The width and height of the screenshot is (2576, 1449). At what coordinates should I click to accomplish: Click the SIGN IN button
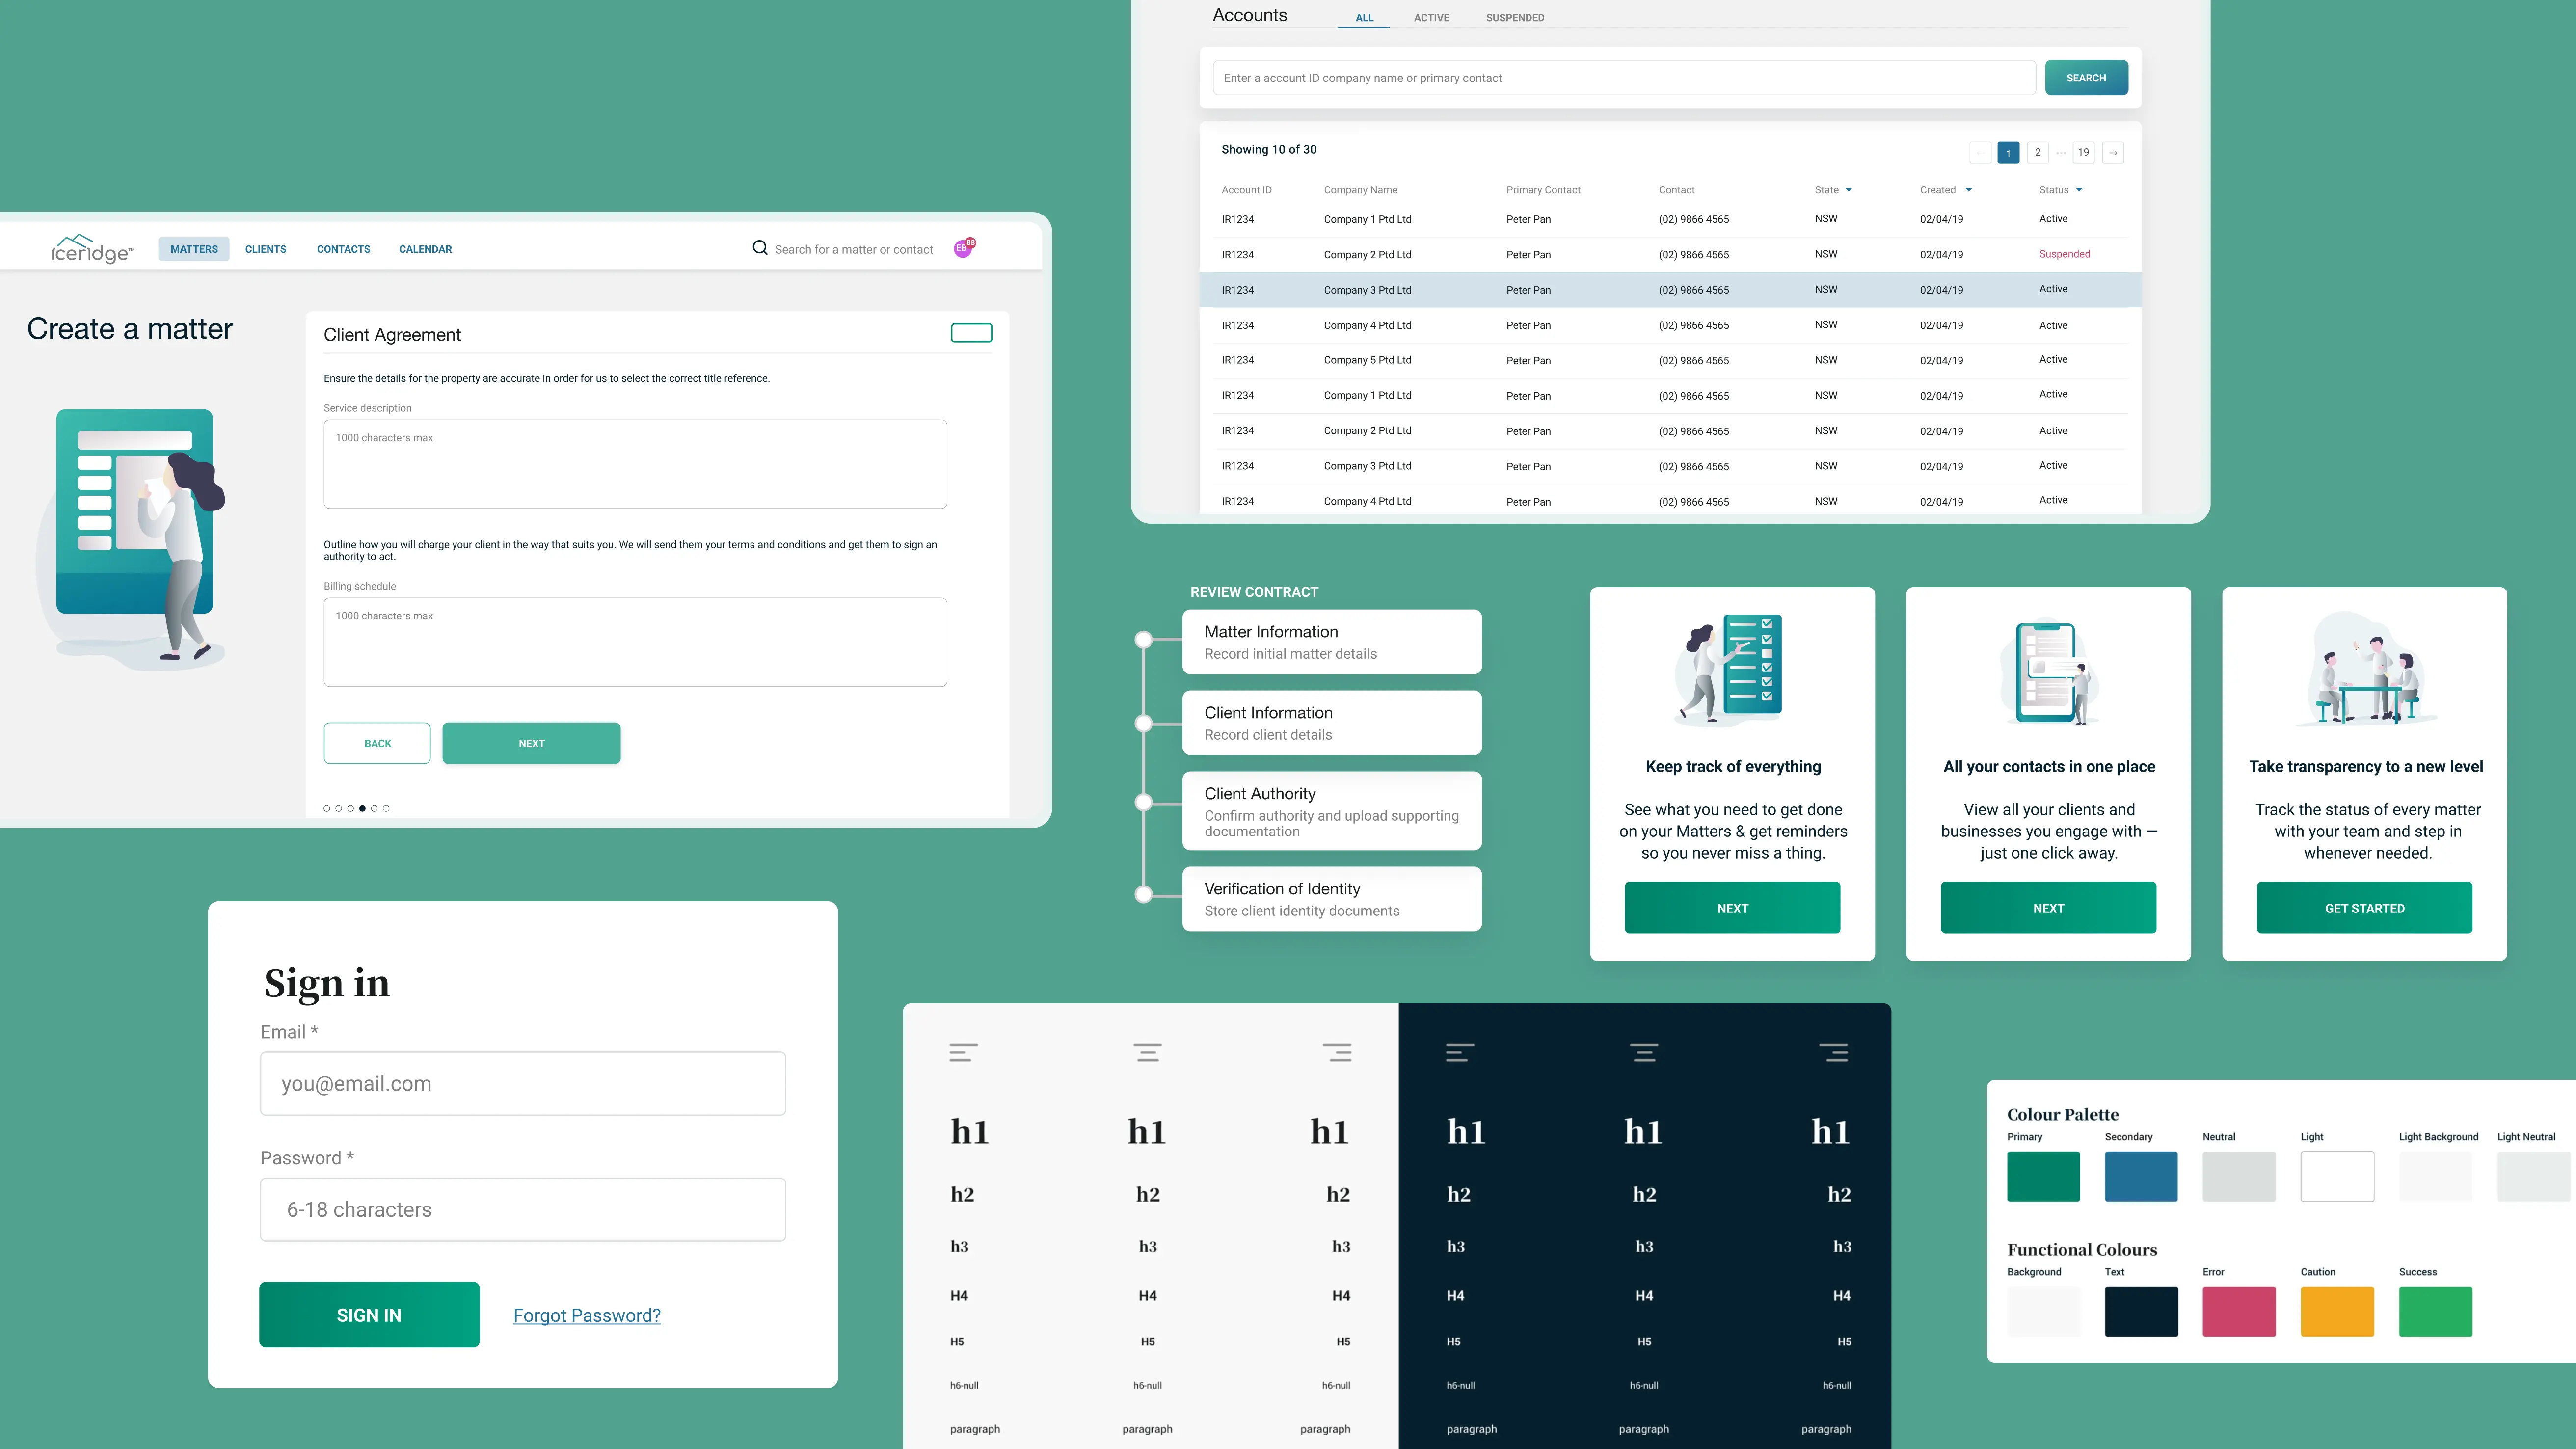[369, 1315]
